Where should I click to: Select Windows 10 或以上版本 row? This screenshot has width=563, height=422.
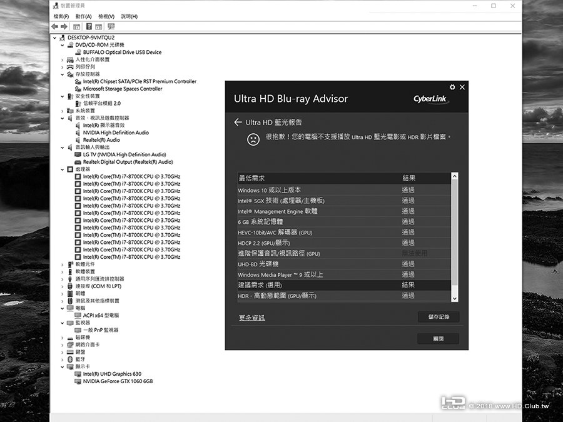point(344,190)
